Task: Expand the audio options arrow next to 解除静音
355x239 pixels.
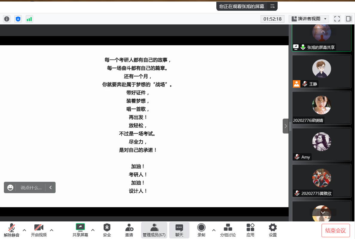Action: click(25, 230)
